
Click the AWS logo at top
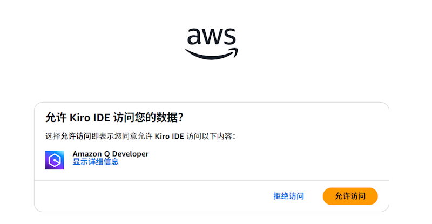(x=211, y=42)
